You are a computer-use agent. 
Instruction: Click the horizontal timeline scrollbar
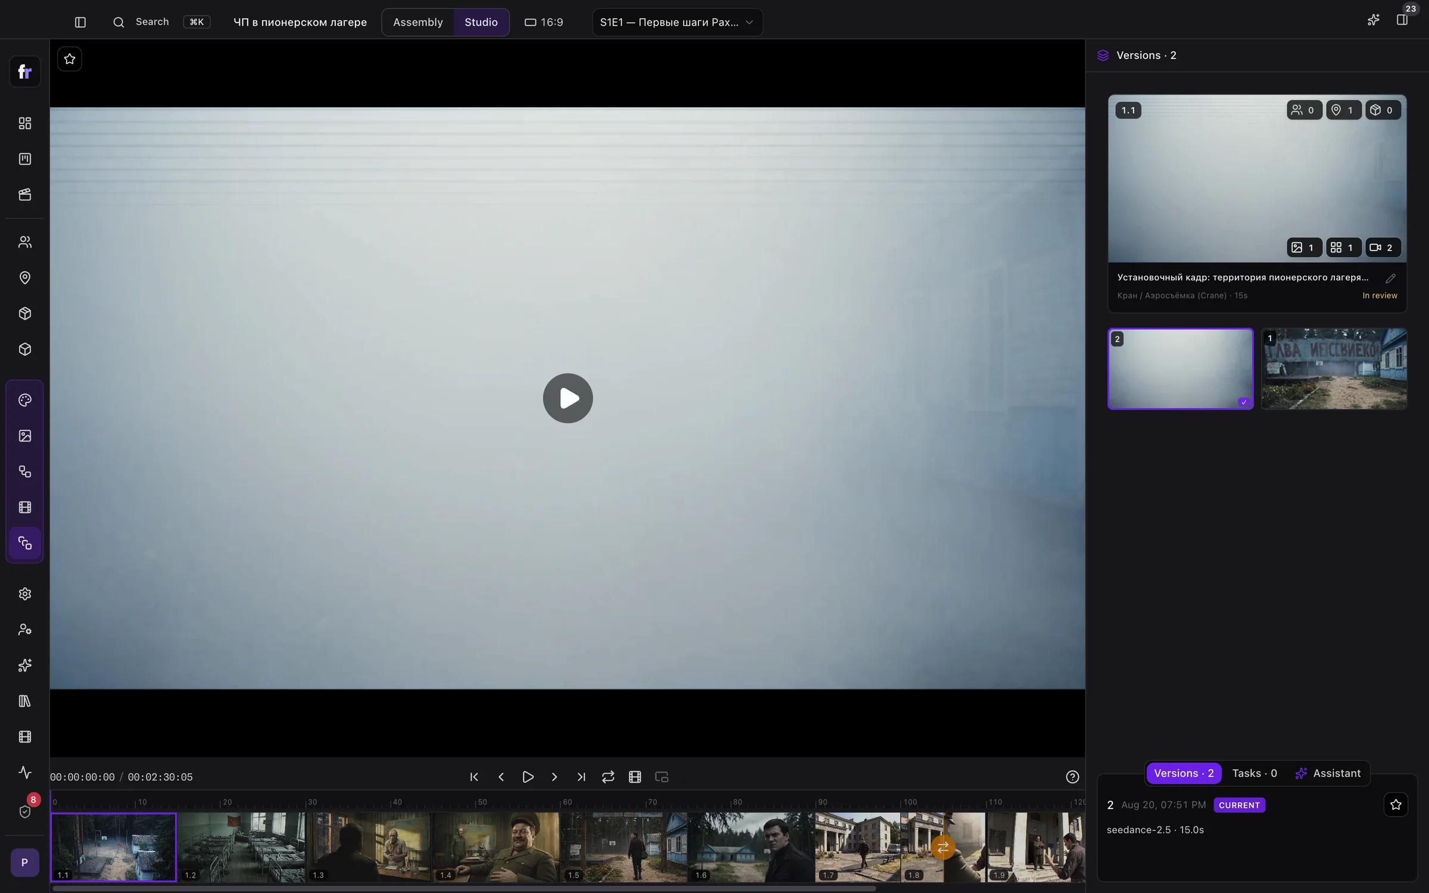click(x=464, y=888)
